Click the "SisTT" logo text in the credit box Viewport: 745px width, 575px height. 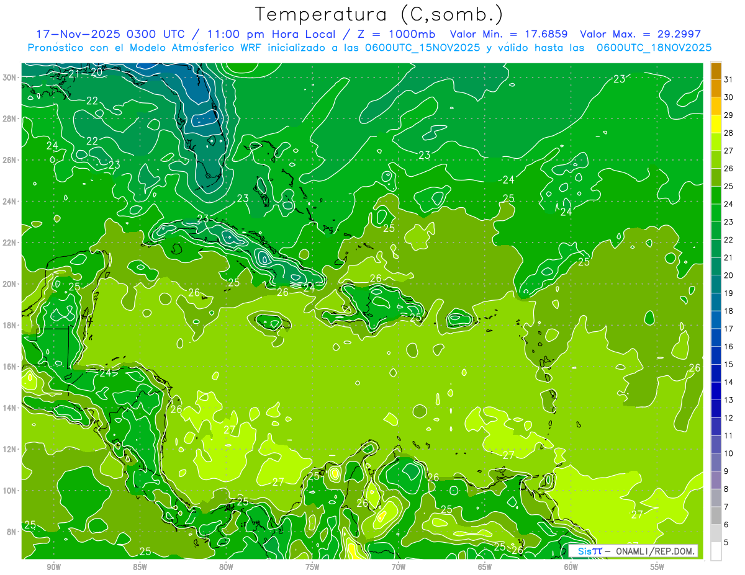pos(589,551)
